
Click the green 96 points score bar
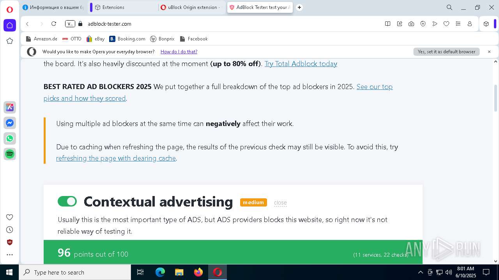click(x=233, y=252)
